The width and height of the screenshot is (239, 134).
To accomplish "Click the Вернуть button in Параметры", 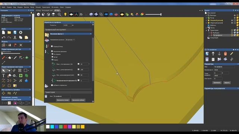I will pos(227,83).
